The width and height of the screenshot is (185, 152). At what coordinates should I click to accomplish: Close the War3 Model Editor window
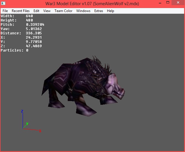tap(178, 3)
